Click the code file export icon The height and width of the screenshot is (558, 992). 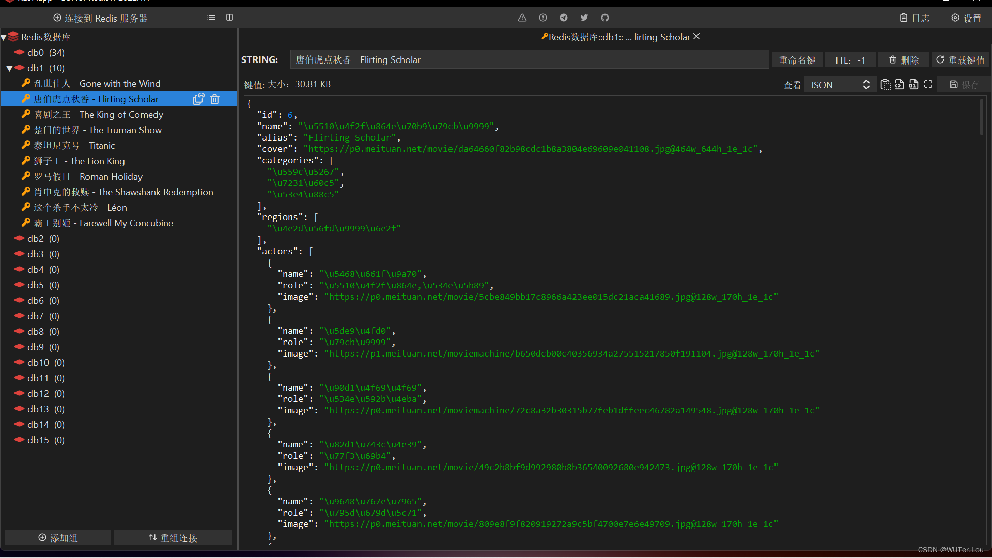point(900,85)
